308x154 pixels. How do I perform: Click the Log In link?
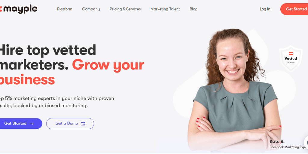pyautogui.click(x=265, y=9)
